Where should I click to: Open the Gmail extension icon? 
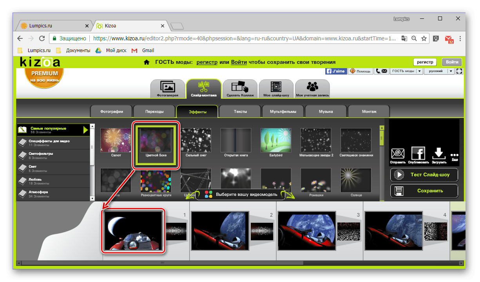pyautogui.click(x=449, y=39)
